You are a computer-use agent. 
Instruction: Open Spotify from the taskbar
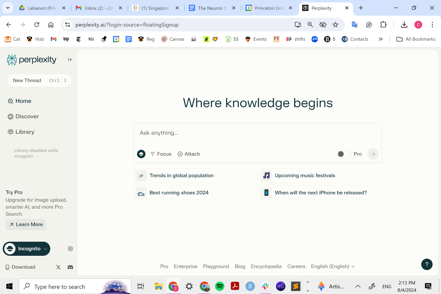[x=220, y=287]
